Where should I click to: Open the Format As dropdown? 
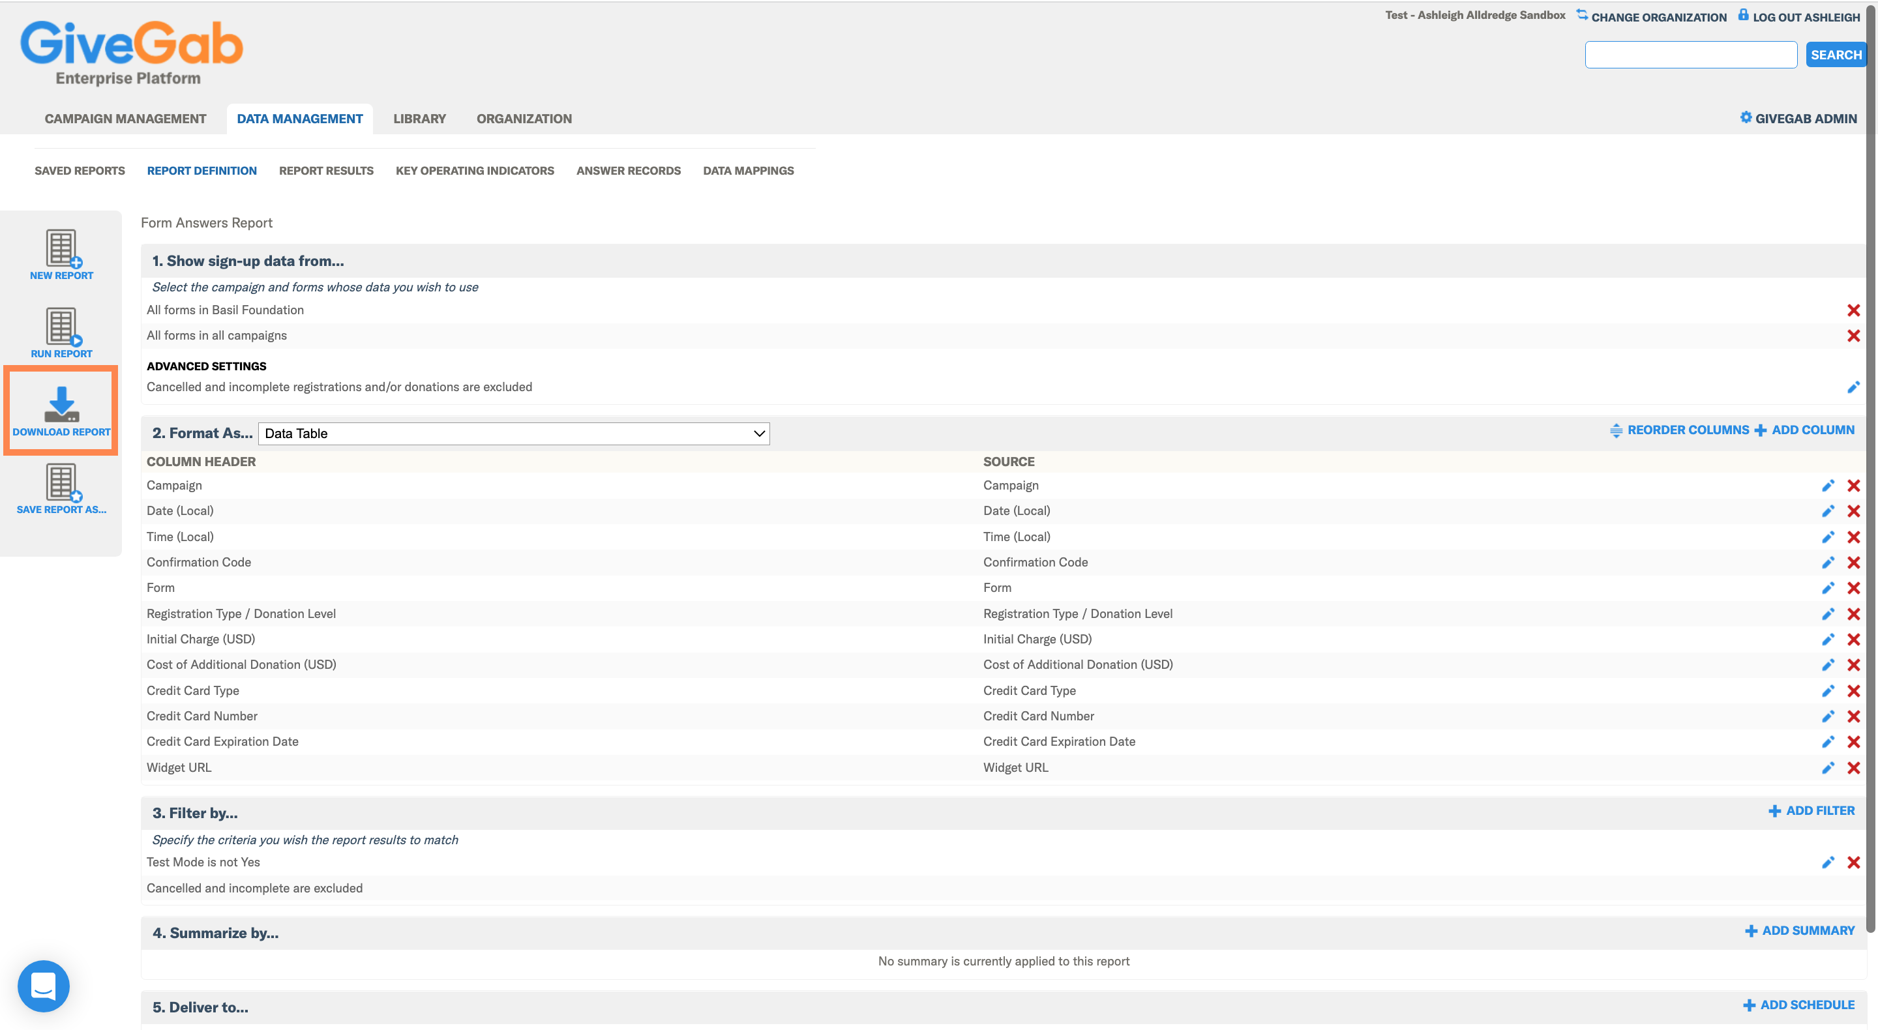coord(514,434)
